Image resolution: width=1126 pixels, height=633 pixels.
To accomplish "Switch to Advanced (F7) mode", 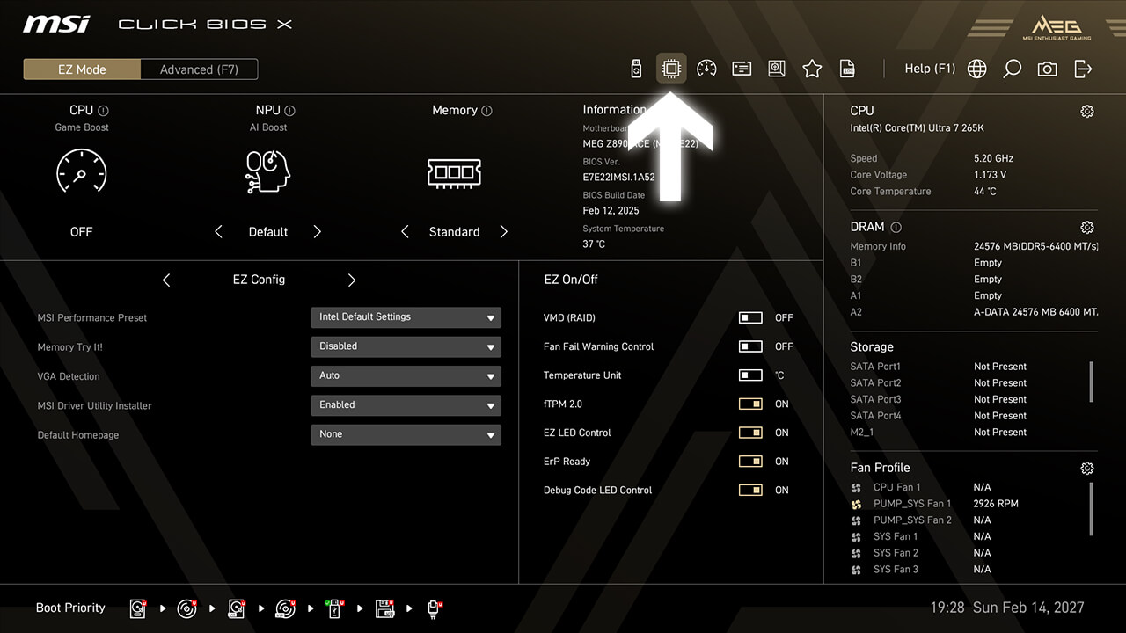I will point(199,69).
